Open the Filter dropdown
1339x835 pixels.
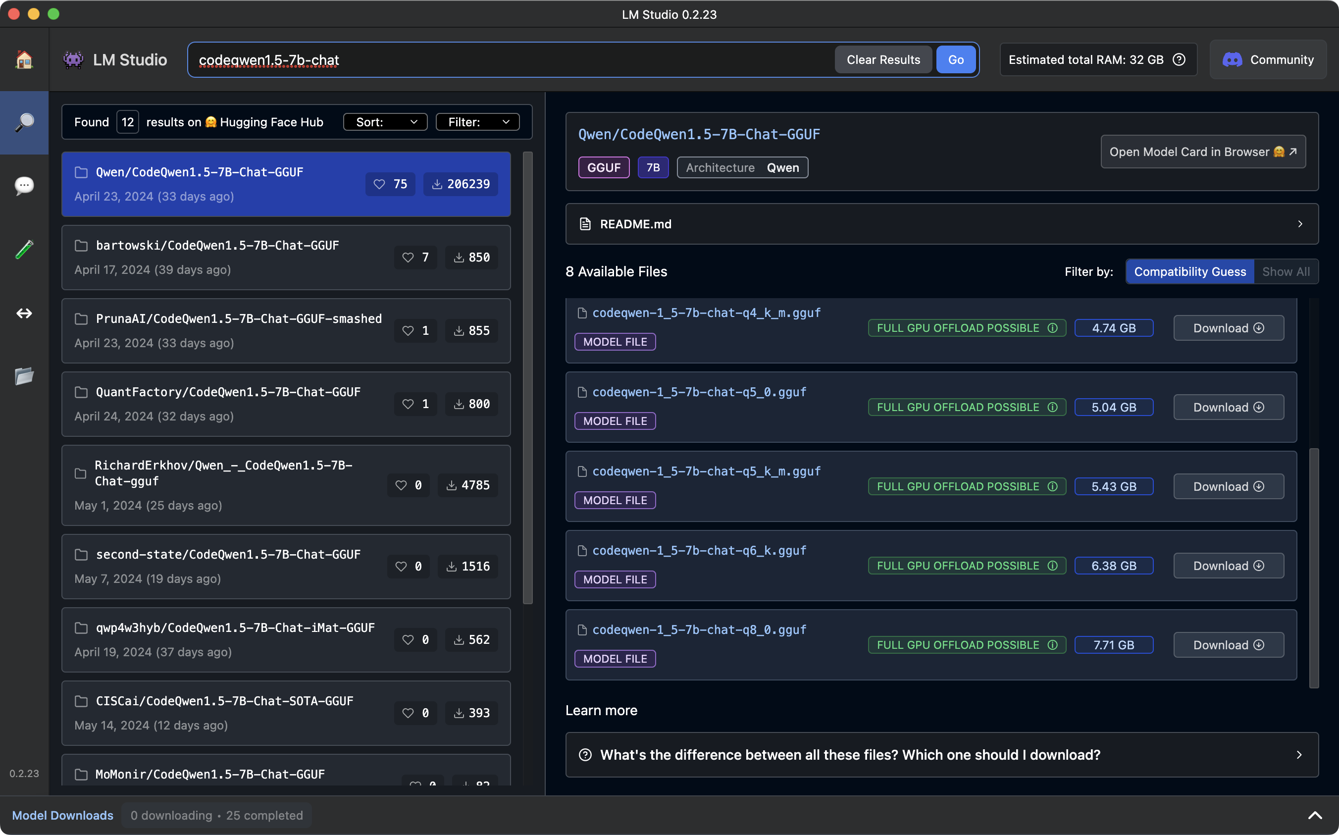(477, 122)
